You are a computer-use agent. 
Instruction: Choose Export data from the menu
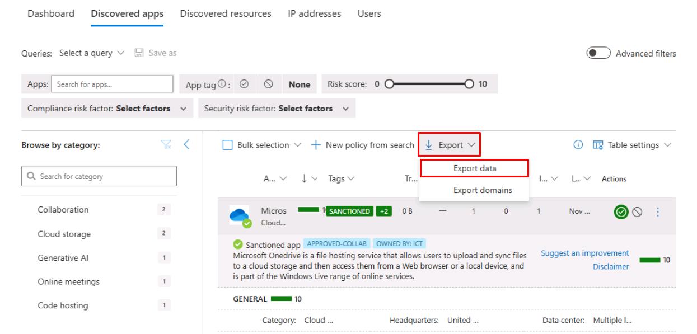pyautogui.click(x=474, y=168)
